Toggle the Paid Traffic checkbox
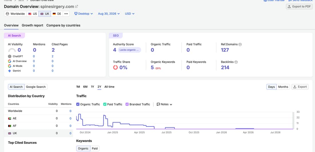 tap(105, 104)
